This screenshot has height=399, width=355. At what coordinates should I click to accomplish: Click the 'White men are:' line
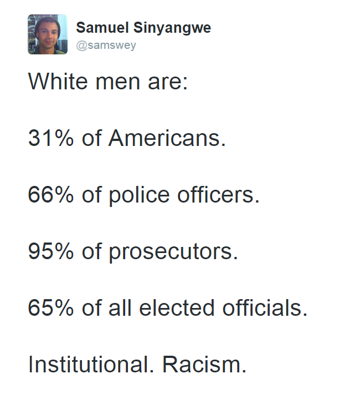(x=108, y=82)
